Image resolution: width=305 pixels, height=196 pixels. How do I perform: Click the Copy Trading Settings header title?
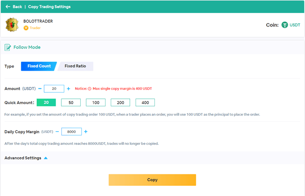(49, 7)
